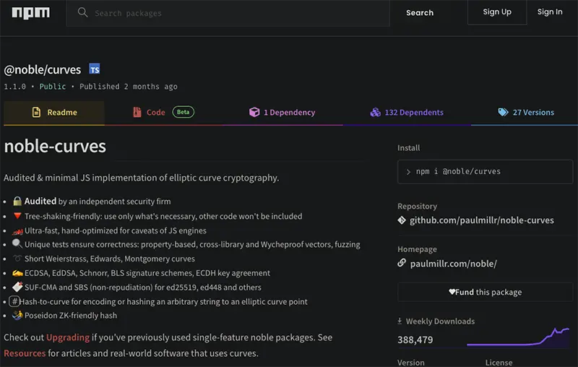
Task: Click the TypeScript TS badge icon
Action: [95, 69]
